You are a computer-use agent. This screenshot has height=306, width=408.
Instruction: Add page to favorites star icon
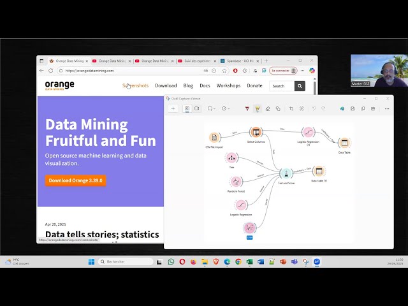224,71
